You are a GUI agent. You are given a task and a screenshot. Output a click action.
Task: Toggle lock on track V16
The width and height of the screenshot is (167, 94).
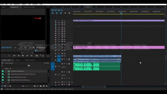click(x=56, y=22)
